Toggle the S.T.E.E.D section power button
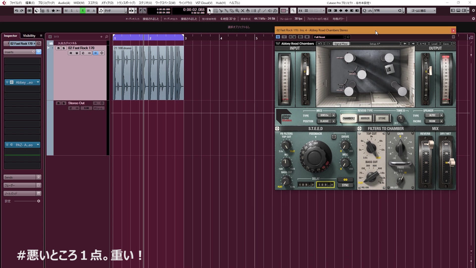476x268 pixels. click(x=277, y=129)
